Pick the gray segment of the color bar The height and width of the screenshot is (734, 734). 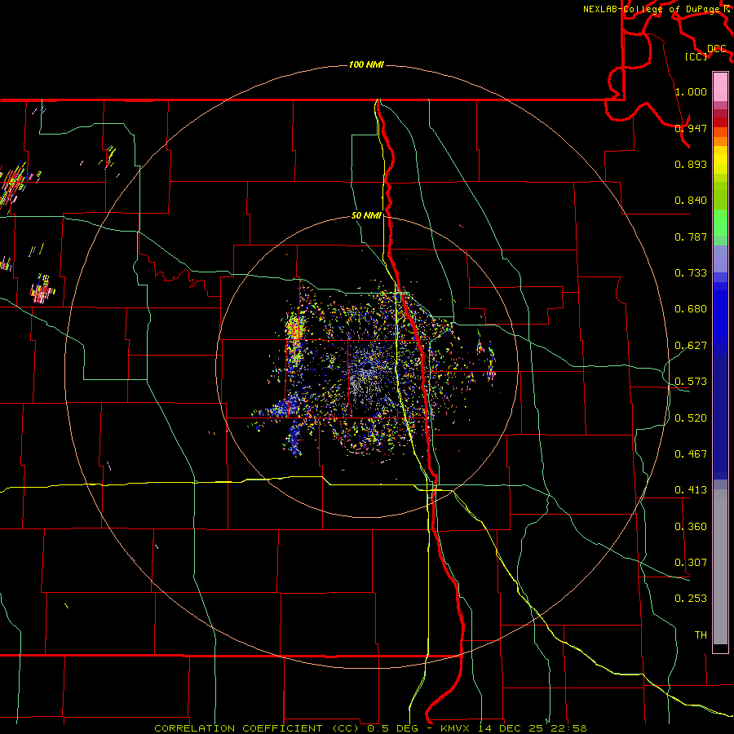coord(720,567)
